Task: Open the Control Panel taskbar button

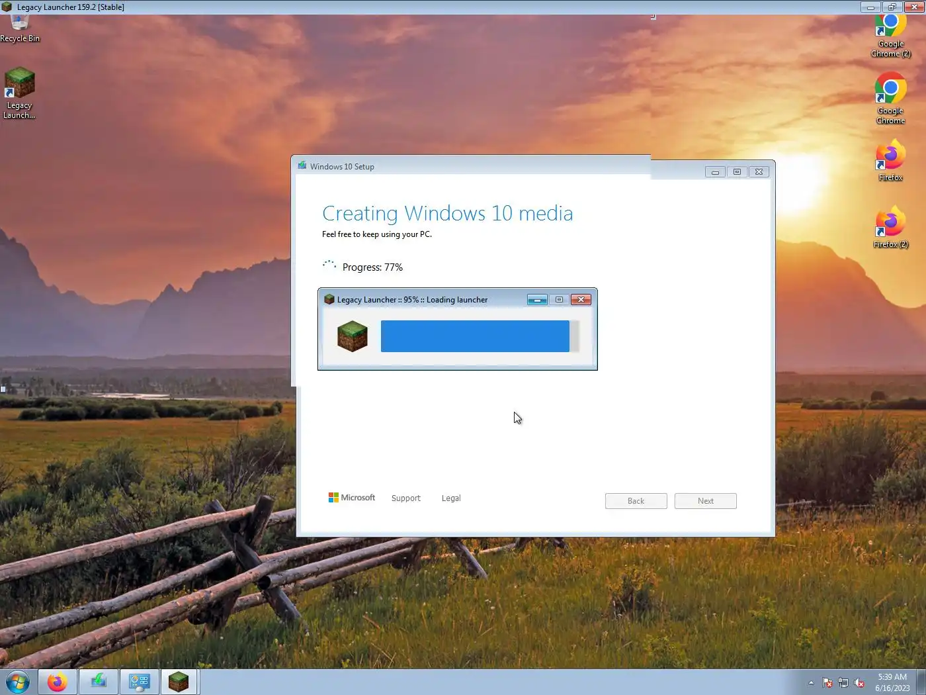Action: click(139, 682)
